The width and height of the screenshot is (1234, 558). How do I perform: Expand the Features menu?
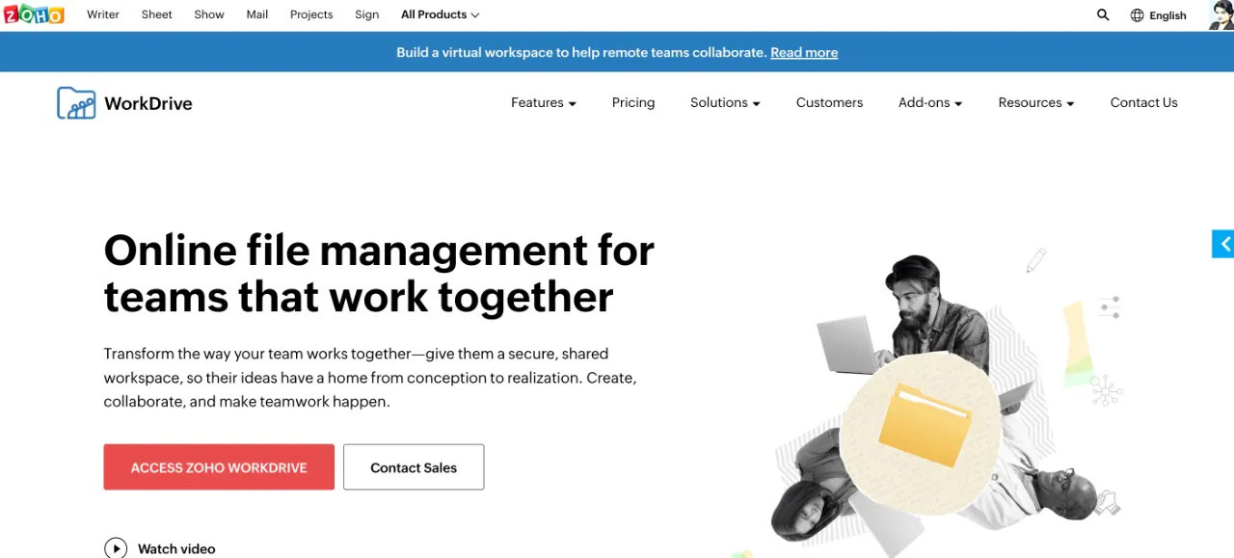click(x=544, y=102)
